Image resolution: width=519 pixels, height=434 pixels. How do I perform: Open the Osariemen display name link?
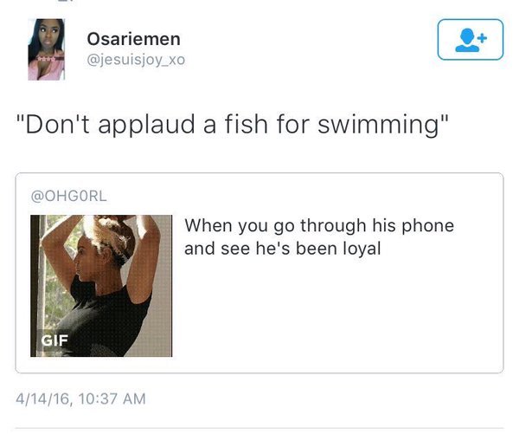point(134,39)
